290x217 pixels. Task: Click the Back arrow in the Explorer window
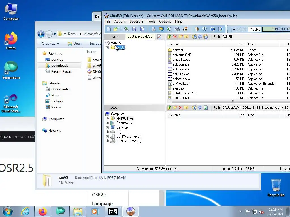pos(41,34)
